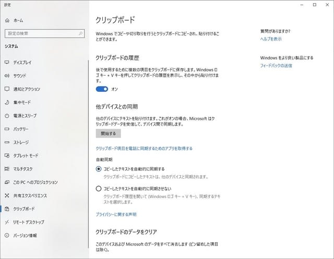Click the Sound speaker icon
The width and height of the screenshot is (334, 259).
[x=7, y=76]
